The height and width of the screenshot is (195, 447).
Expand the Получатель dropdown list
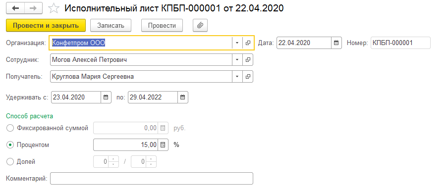pos(237,77)
